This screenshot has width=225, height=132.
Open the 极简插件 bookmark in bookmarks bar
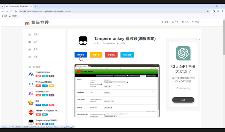(13, 16)
